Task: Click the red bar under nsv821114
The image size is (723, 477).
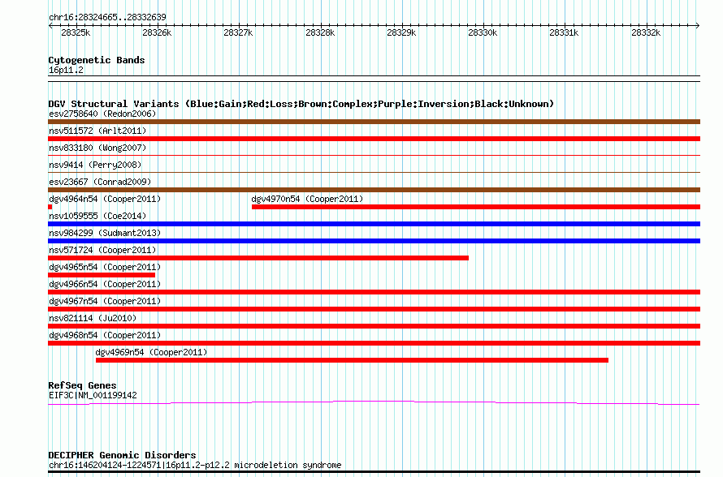Action: [x=374, y=326]
